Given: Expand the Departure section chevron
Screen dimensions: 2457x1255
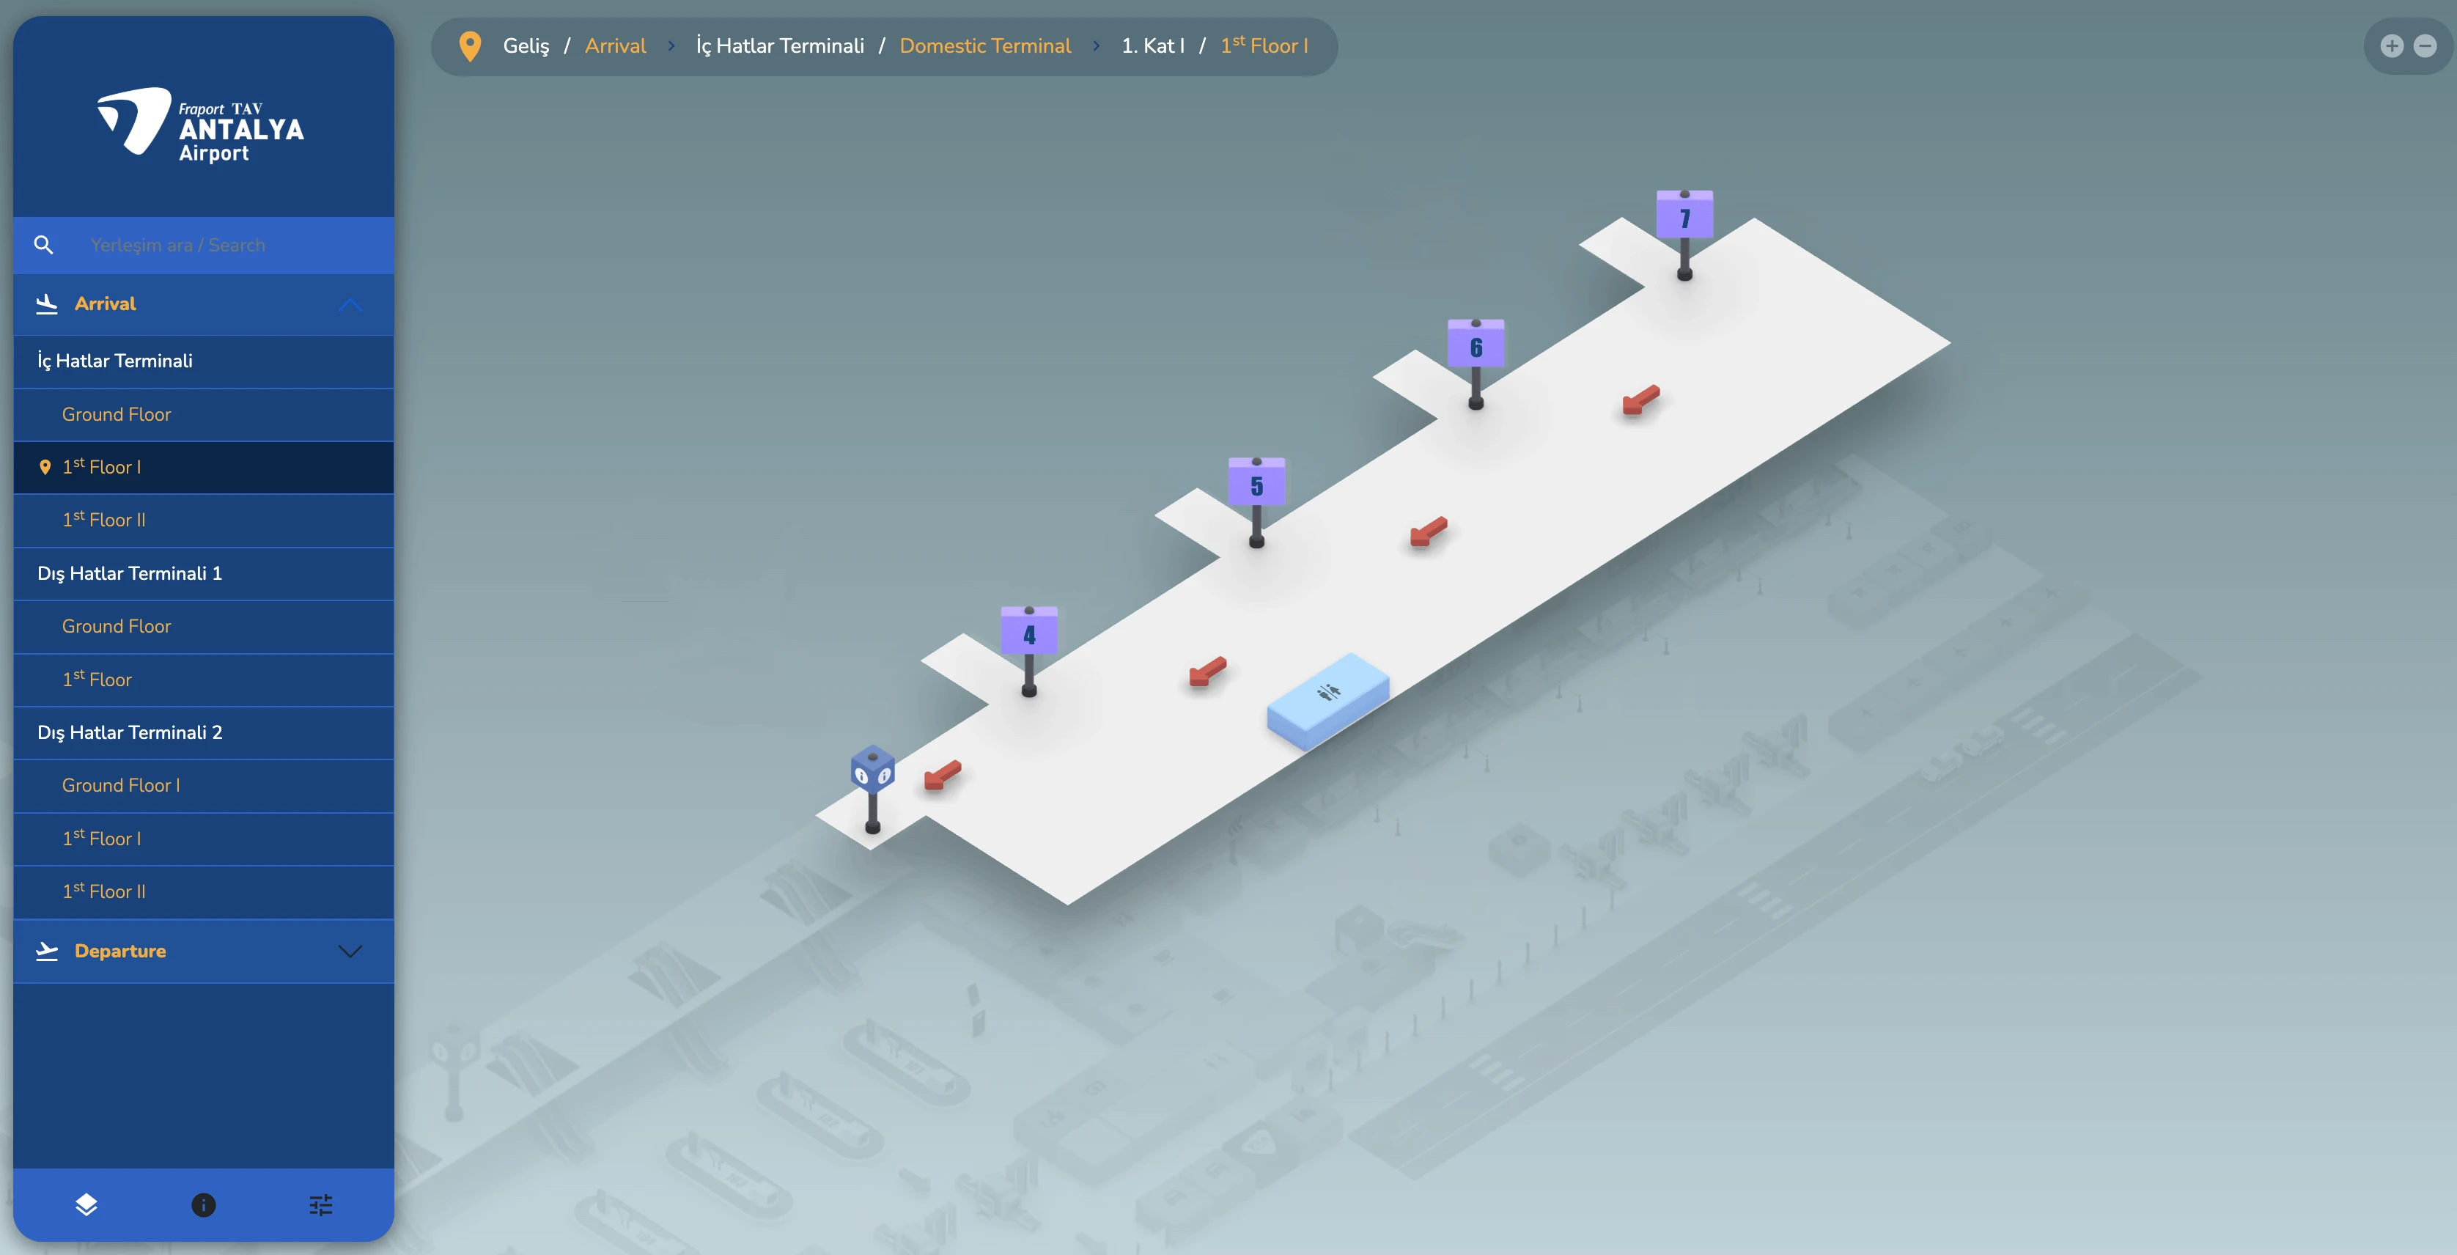Looking at the screenshot, I should pyautogui.click(x=350, y=951).
